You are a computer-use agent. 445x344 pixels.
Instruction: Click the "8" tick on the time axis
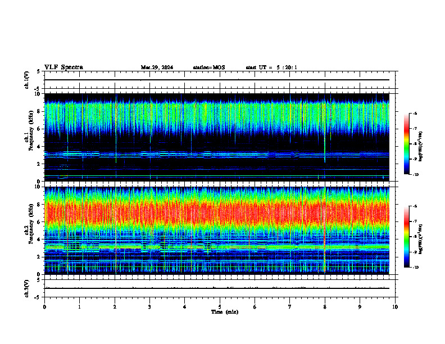[x=325, y=307]
